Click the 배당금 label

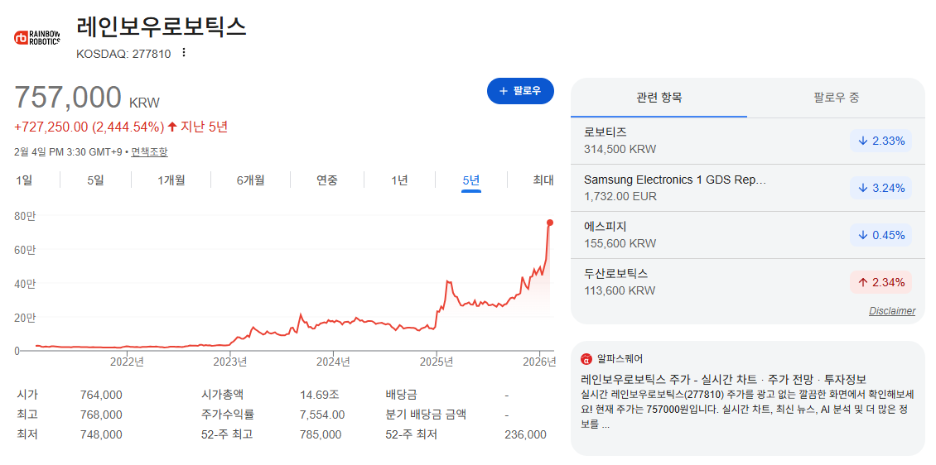point(401,395)
